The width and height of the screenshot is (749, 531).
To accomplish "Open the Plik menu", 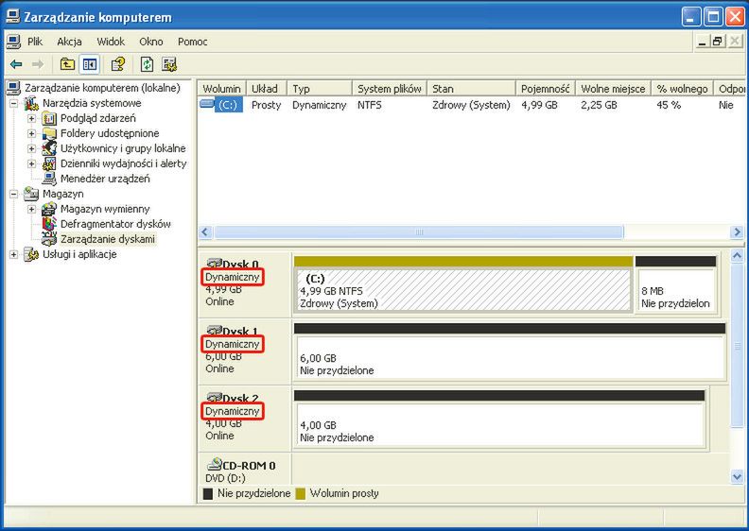I will [35, 42].
